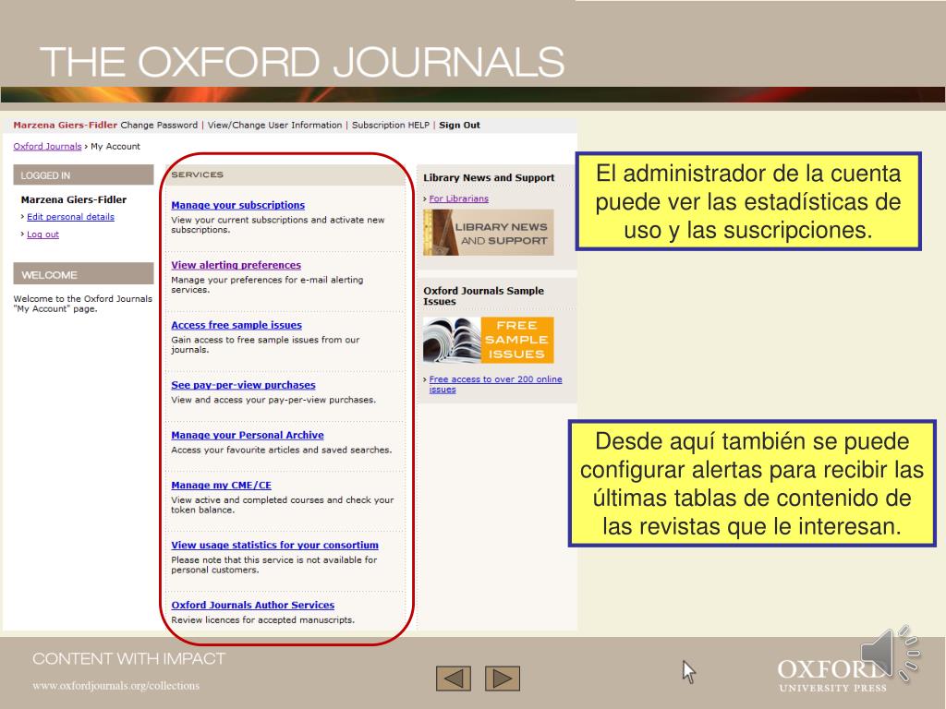Click www.oxfordjournals.org/collections footer URL
The image size is (946, 709).
click(x=115, y=686)
